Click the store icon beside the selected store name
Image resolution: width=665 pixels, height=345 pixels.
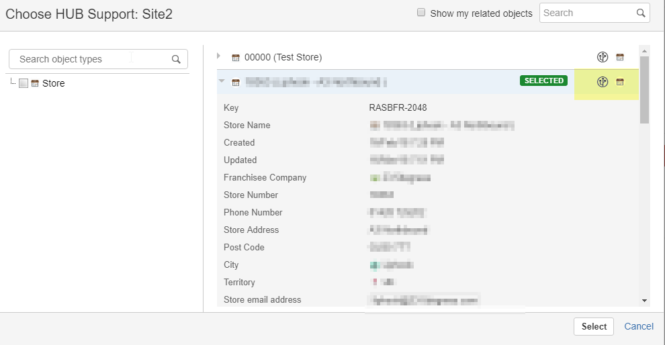pos(235,83)
